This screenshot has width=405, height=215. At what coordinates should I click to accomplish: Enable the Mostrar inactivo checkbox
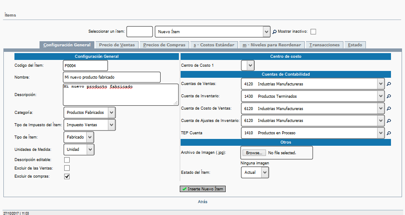tap(313, 31)
